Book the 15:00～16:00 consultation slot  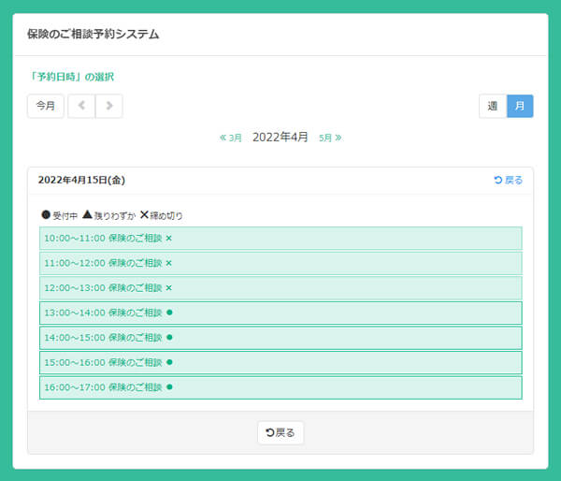[x=280, y=362]
